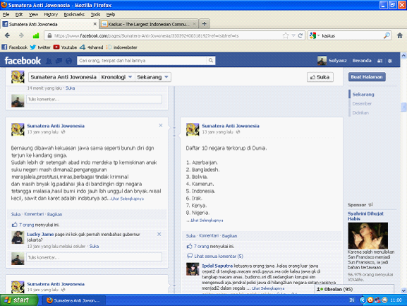Viewport: 407px width, 306px height.
Task: Open the File menu
Action: coord(6,15)
